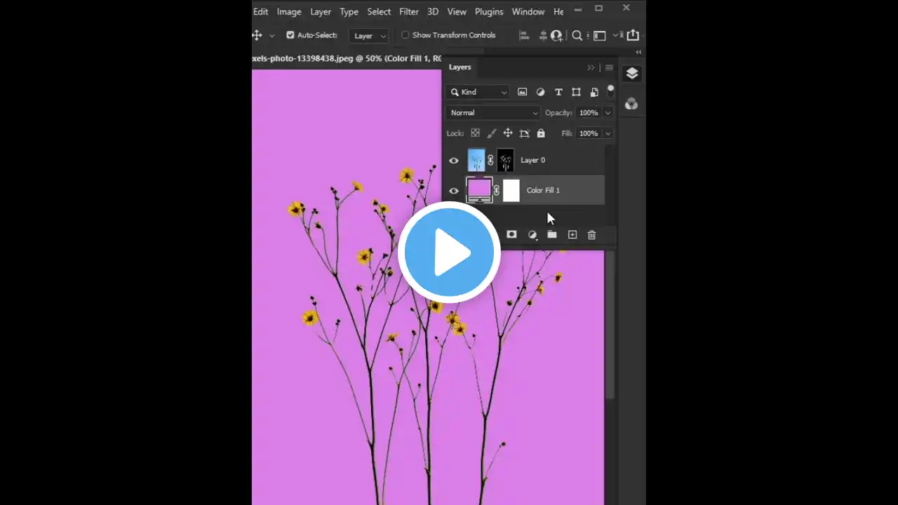Filter layers by type (T) icon

[558, 92]
